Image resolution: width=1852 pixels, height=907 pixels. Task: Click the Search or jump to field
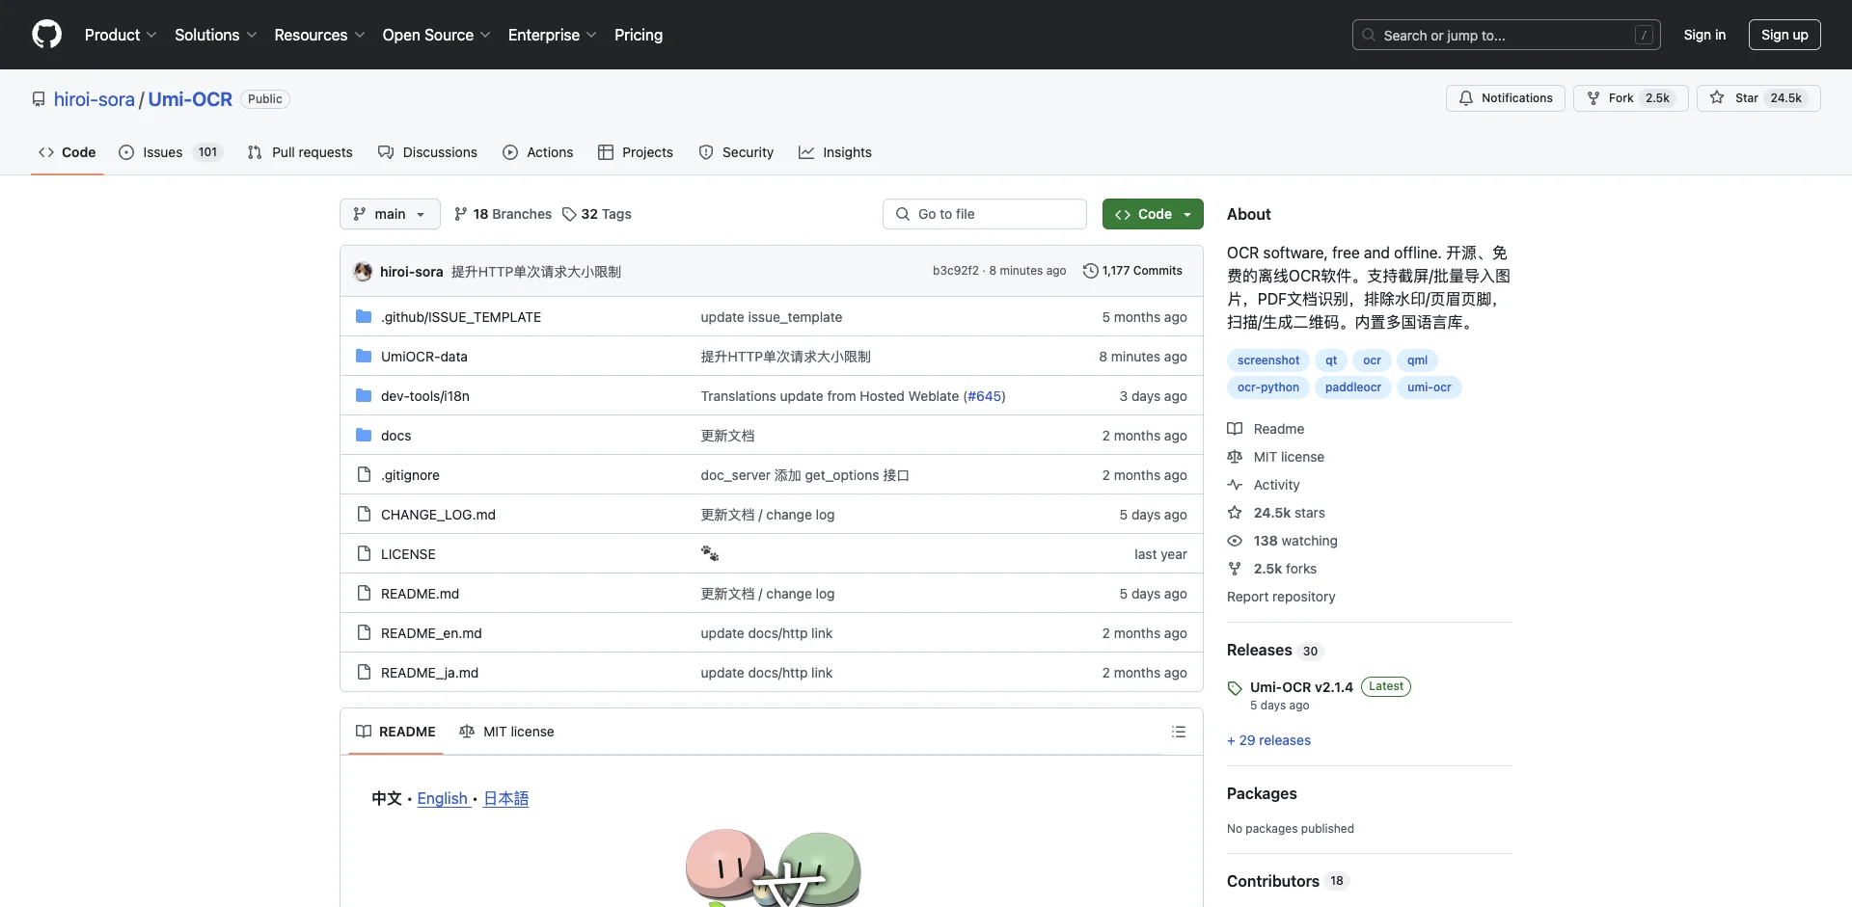(1507, 35)
